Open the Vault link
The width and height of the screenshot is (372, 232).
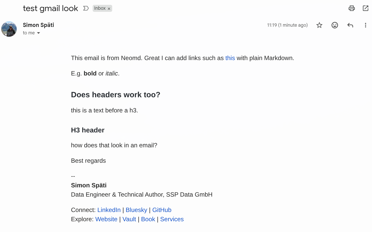pyautogui.click(x=129, y=219)
